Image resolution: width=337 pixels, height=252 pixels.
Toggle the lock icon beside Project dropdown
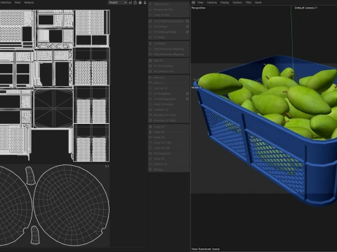click(x=135, y=3)
